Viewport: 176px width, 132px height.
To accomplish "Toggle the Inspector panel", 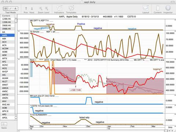I will click(x=168, y=8).
